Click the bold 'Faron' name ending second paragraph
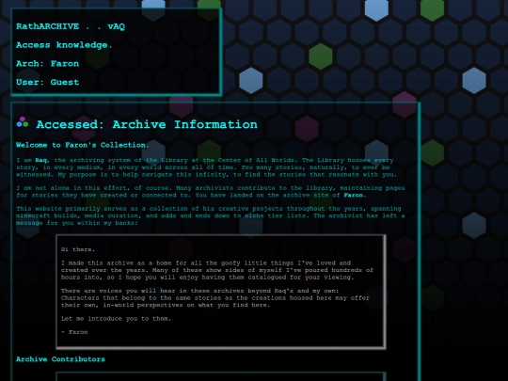The width and height of the screenshot is (508, 381). [353, 195]
